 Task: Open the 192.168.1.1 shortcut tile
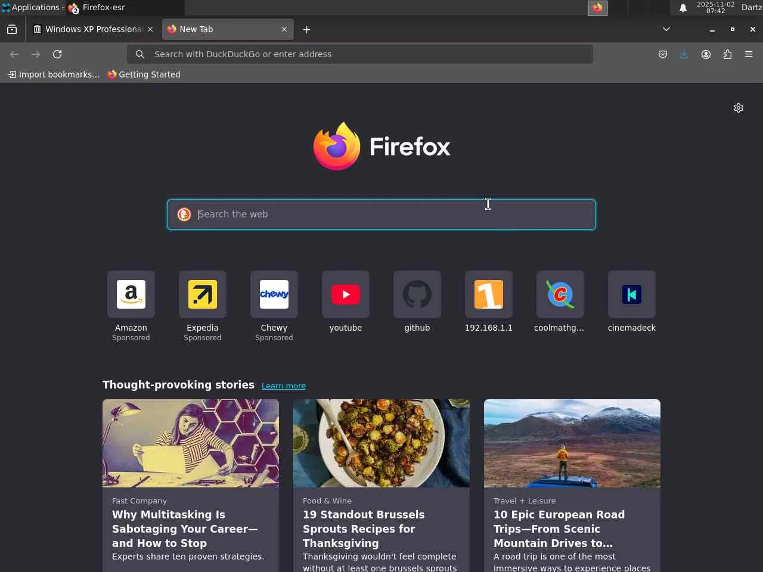coord(489,294)
